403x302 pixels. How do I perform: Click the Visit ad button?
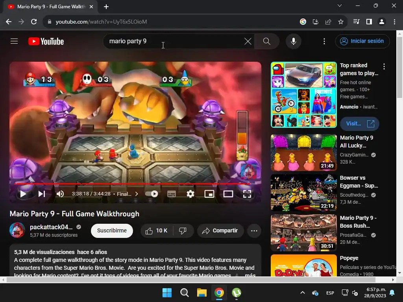(x=360, y=124)
